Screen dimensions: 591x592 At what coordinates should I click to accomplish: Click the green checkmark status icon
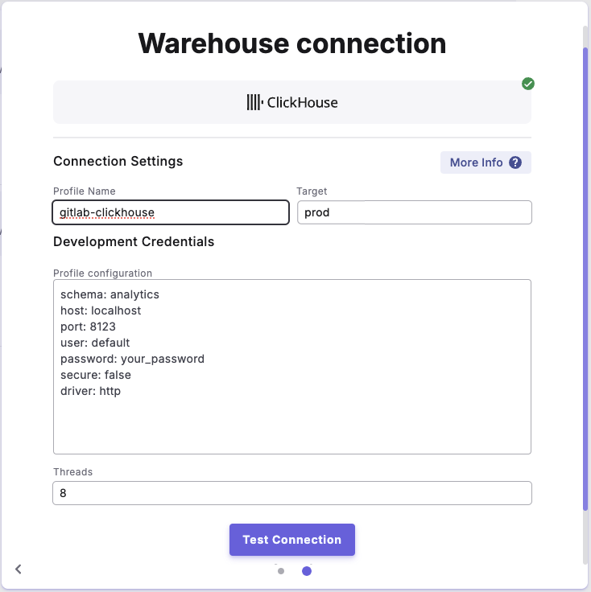pyautogui.click(x=528, y=84)
